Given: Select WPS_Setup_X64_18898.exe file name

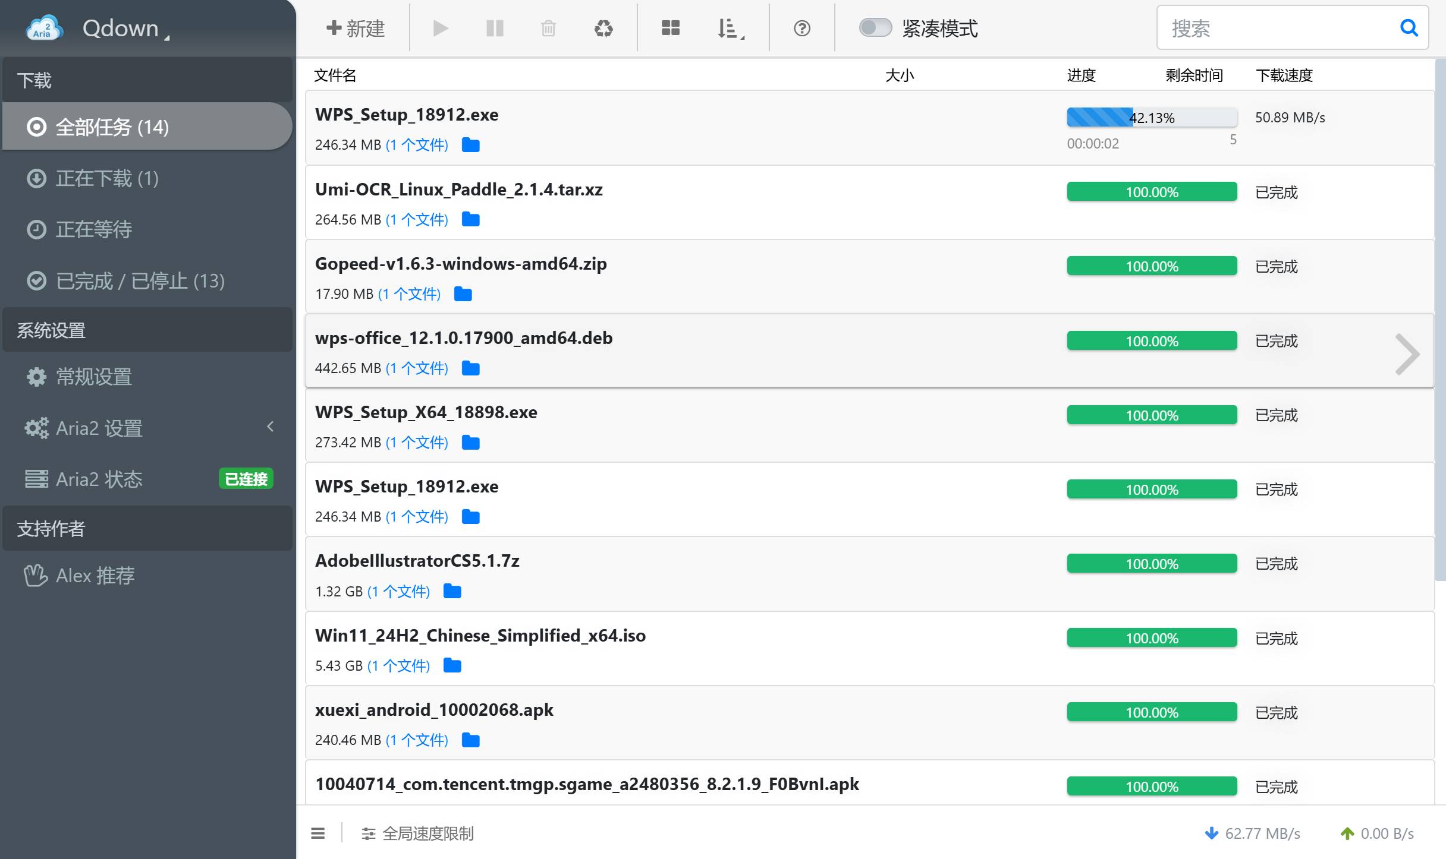Looking at the screenshot, I should [426, 412].
